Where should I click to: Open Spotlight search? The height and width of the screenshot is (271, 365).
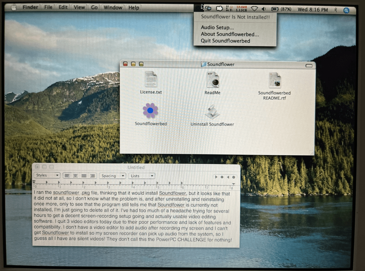[346, 10]
